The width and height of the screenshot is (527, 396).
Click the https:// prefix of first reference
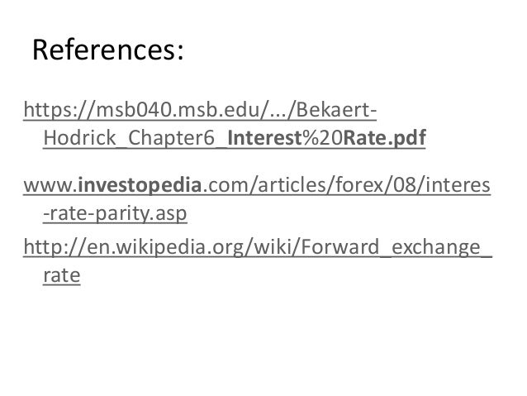click(59, 109)
